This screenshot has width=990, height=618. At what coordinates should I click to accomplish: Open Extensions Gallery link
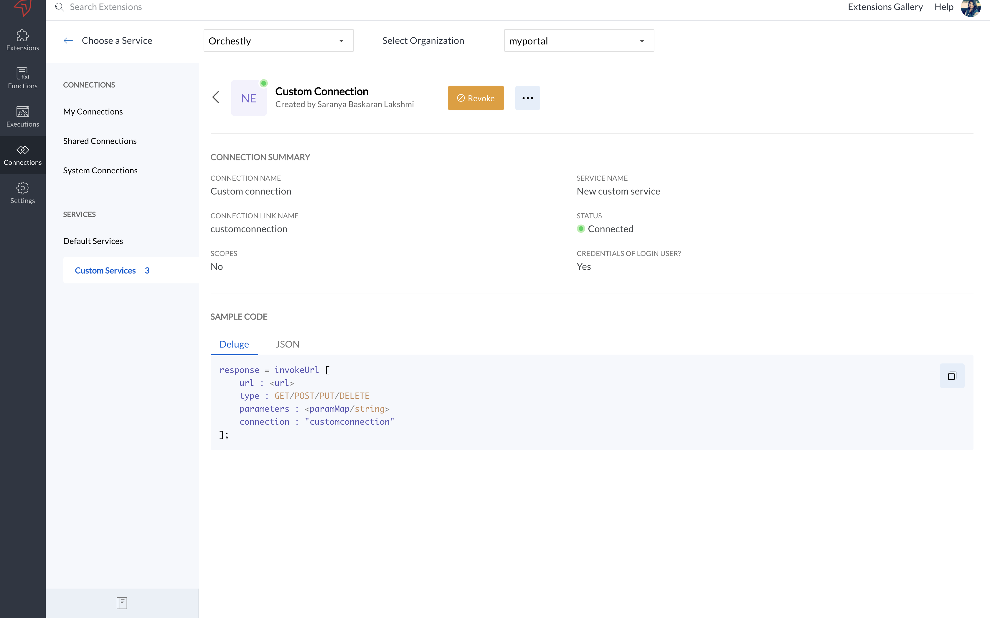pos(885,7)
